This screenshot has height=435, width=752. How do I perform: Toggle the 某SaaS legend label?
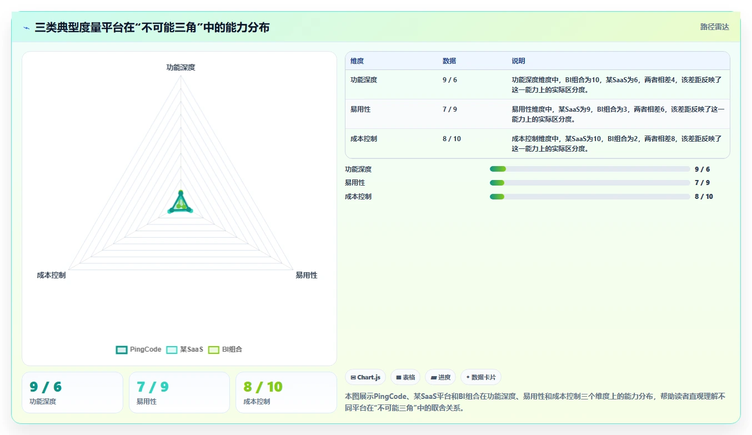(x=192, y=349)
